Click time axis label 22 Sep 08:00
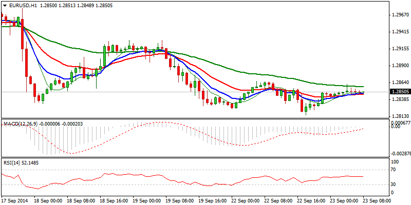The width and height of the screenshot is (411, 205). coord(279,200)
